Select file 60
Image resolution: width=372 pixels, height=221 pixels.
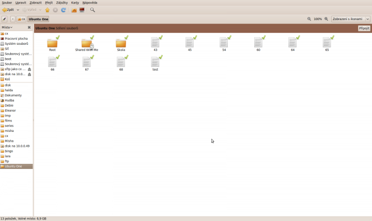(258, 44)
